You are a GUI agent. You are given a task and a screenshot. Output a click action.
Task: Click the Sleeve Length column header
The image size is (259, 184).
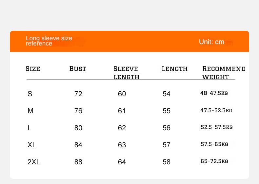[x=126, y=73]
